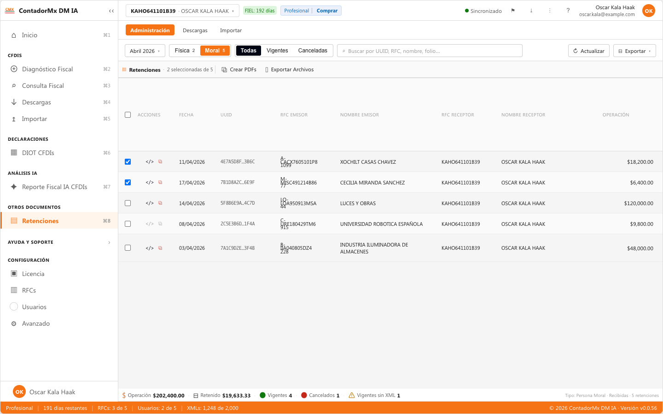Click the green Sincronizado status indicator
Screen dimensions: 663x414
(483, 11)
